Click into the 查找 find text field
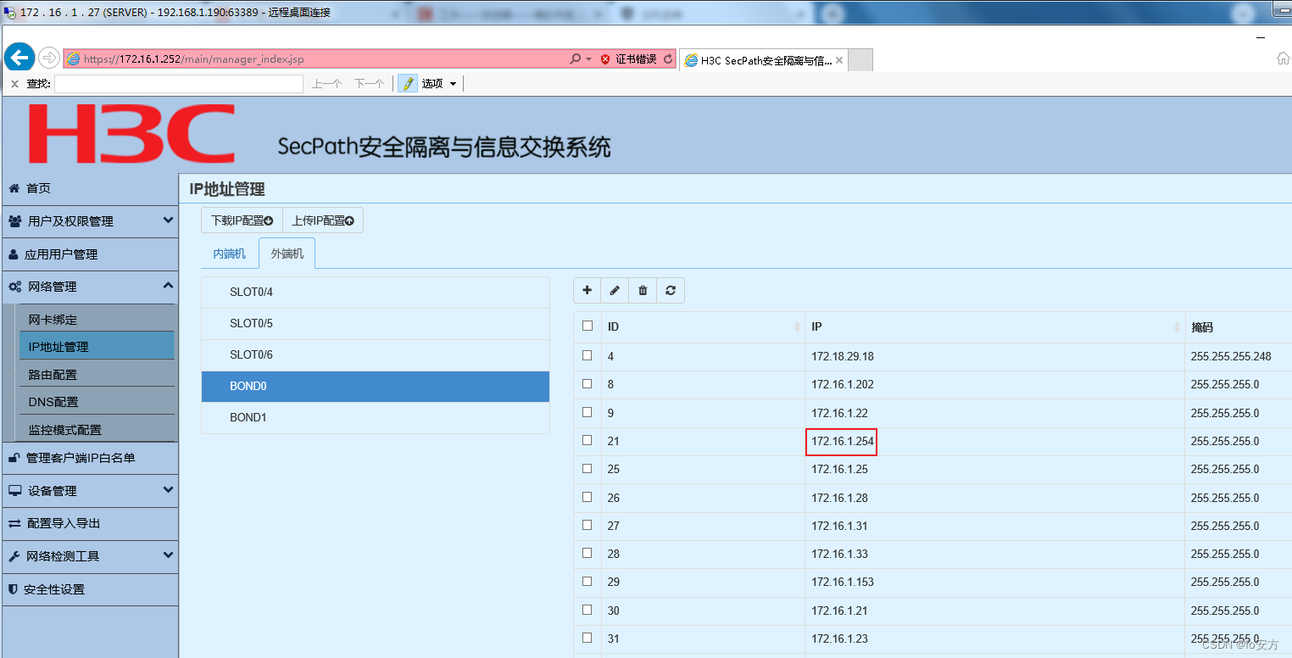 179,83
